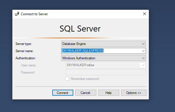
Task: Click the Password input field
Action: click(x=106, y=72)
